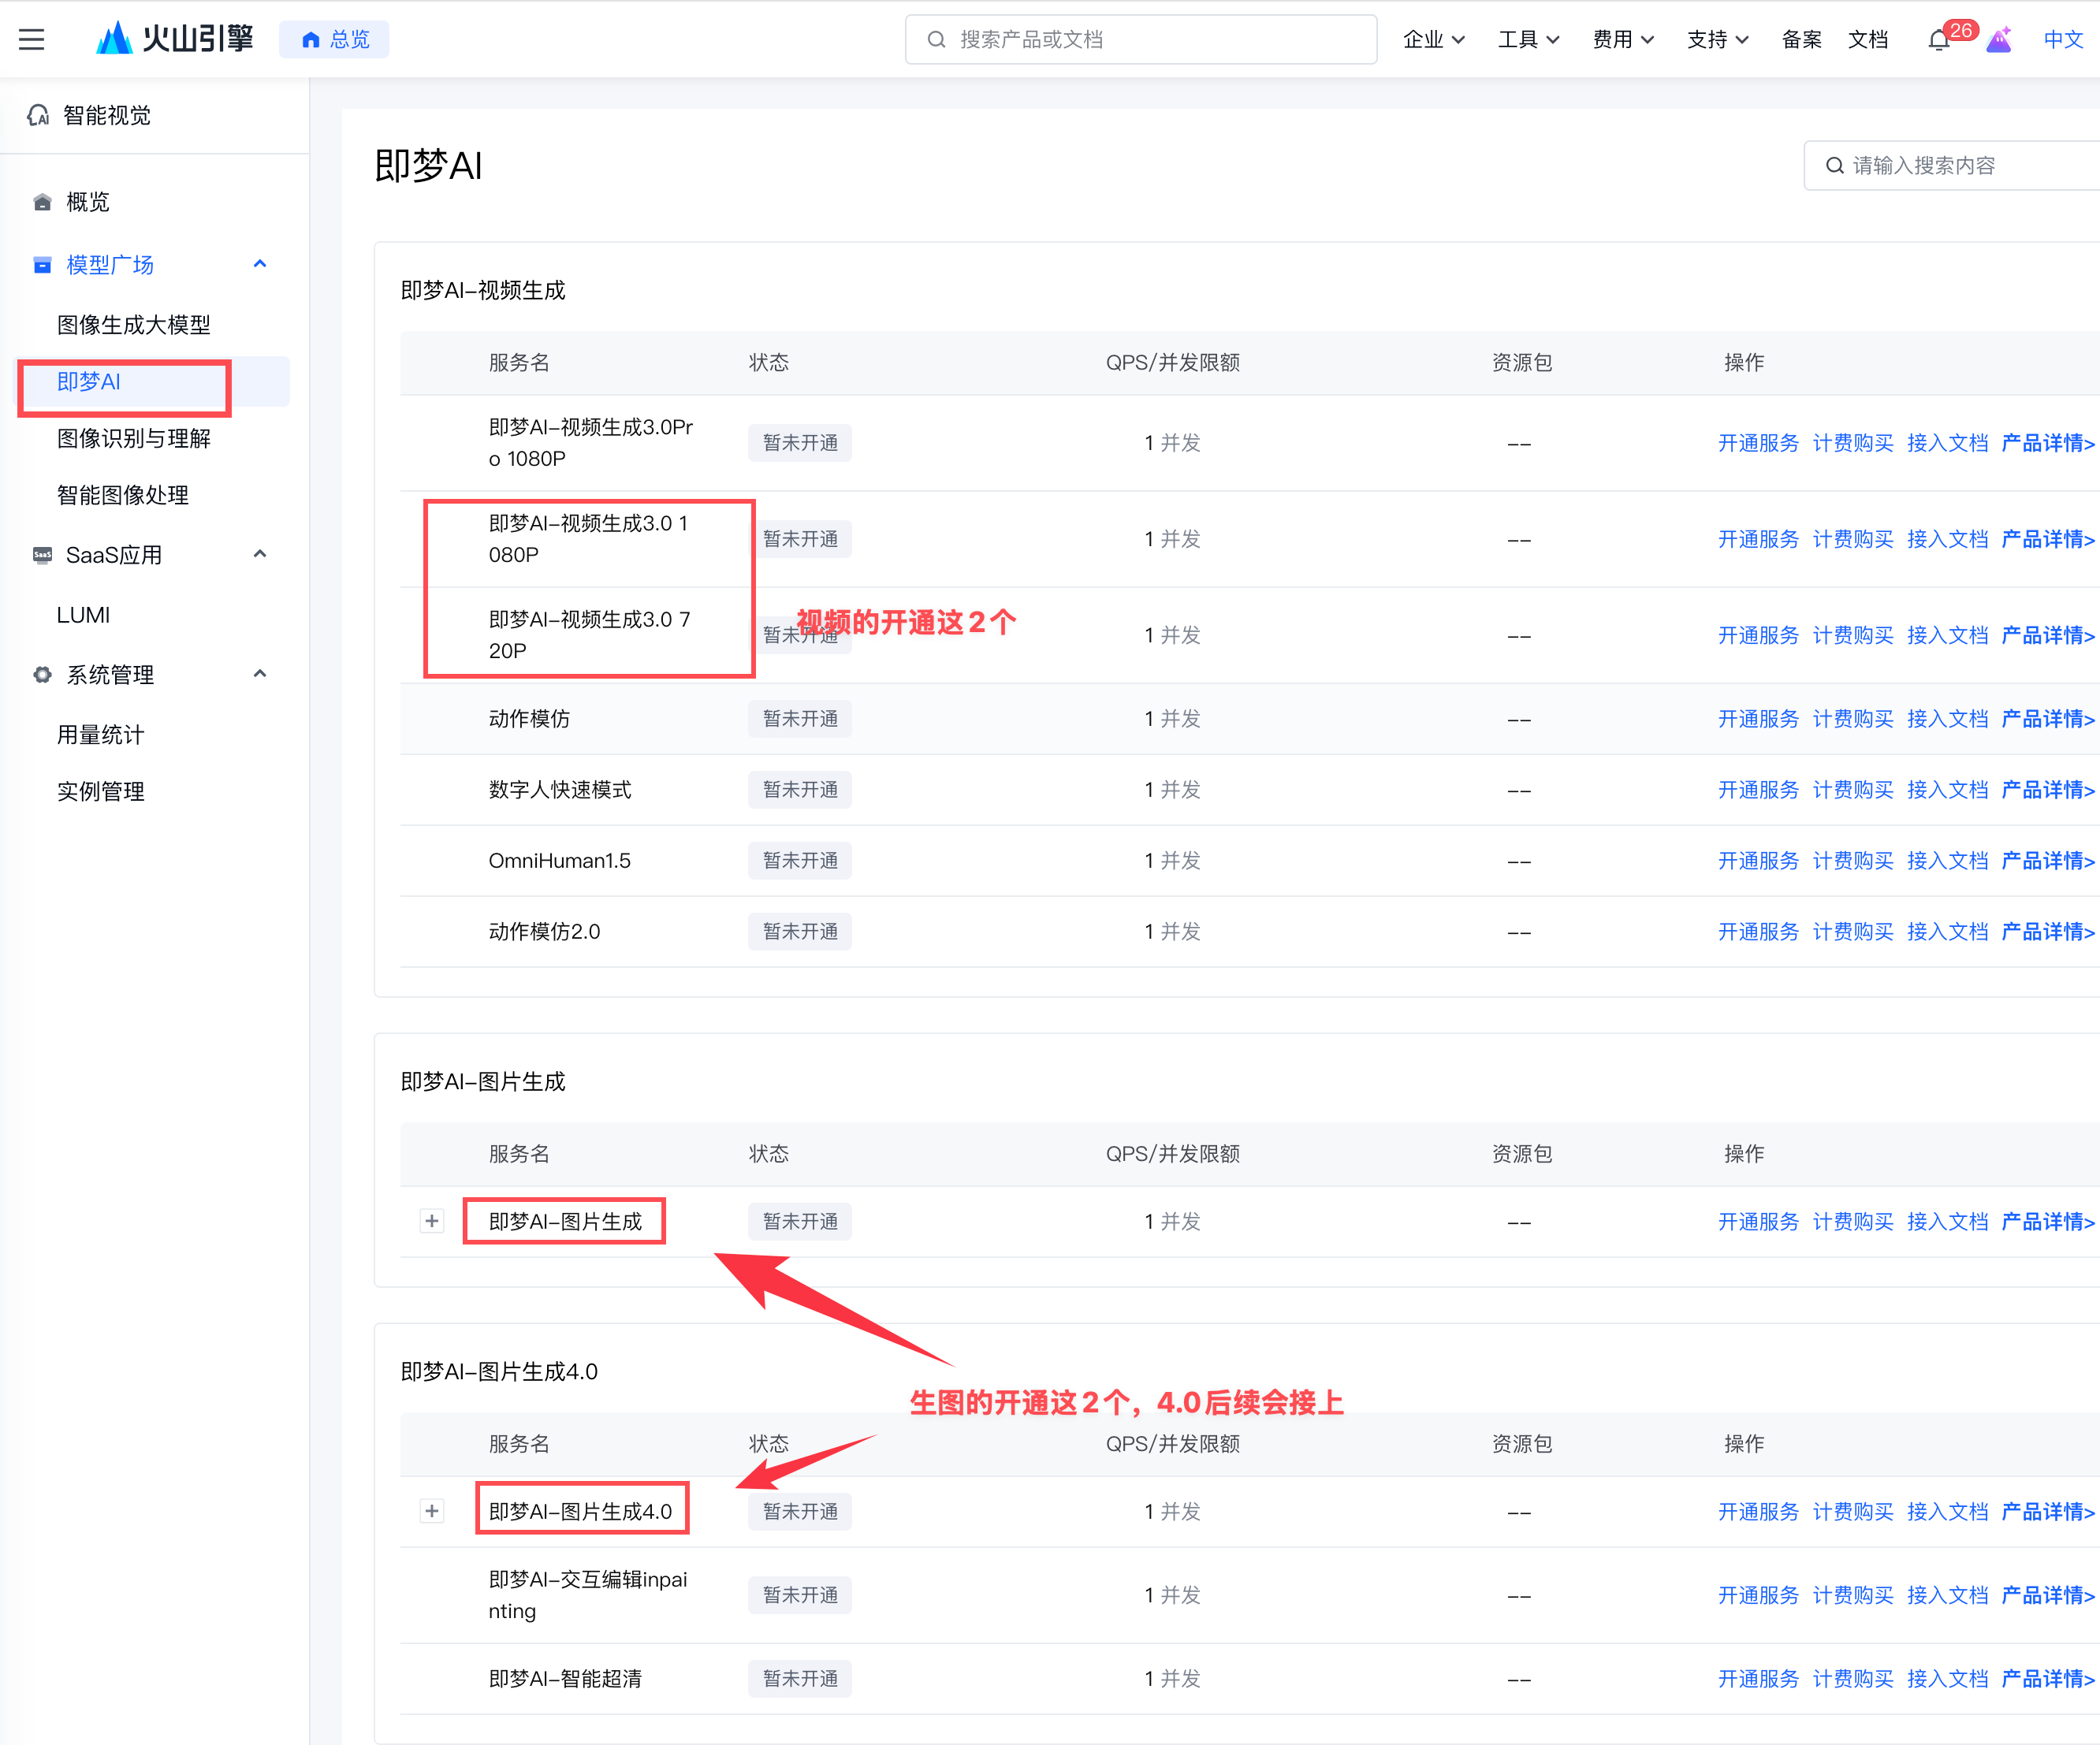The height and width of the screenshot is (1745, 2100).
Task: Open the 支持 dropdown menu
Action: [x=1717, y=40]
